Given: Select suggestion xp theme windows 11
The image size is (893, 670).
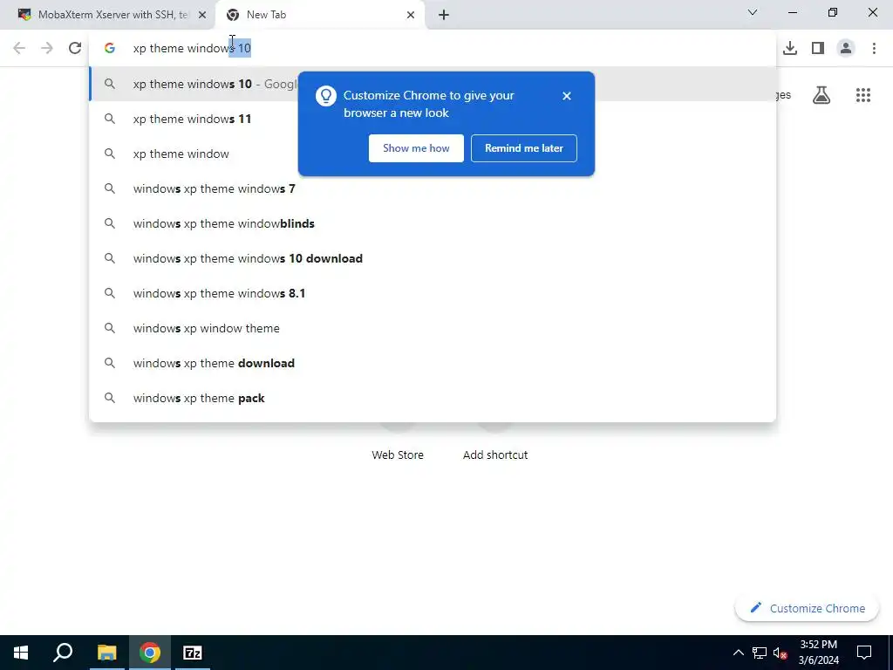Looking at the screenshot, I should (x=433, y=119).
